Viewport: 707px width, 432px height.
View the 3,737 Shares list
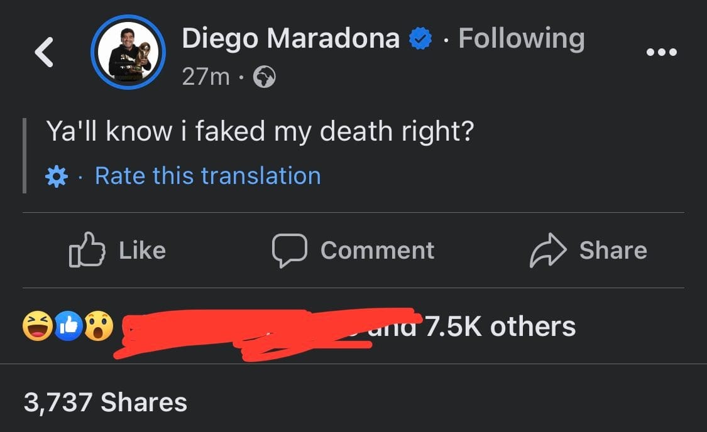point(106,402)
